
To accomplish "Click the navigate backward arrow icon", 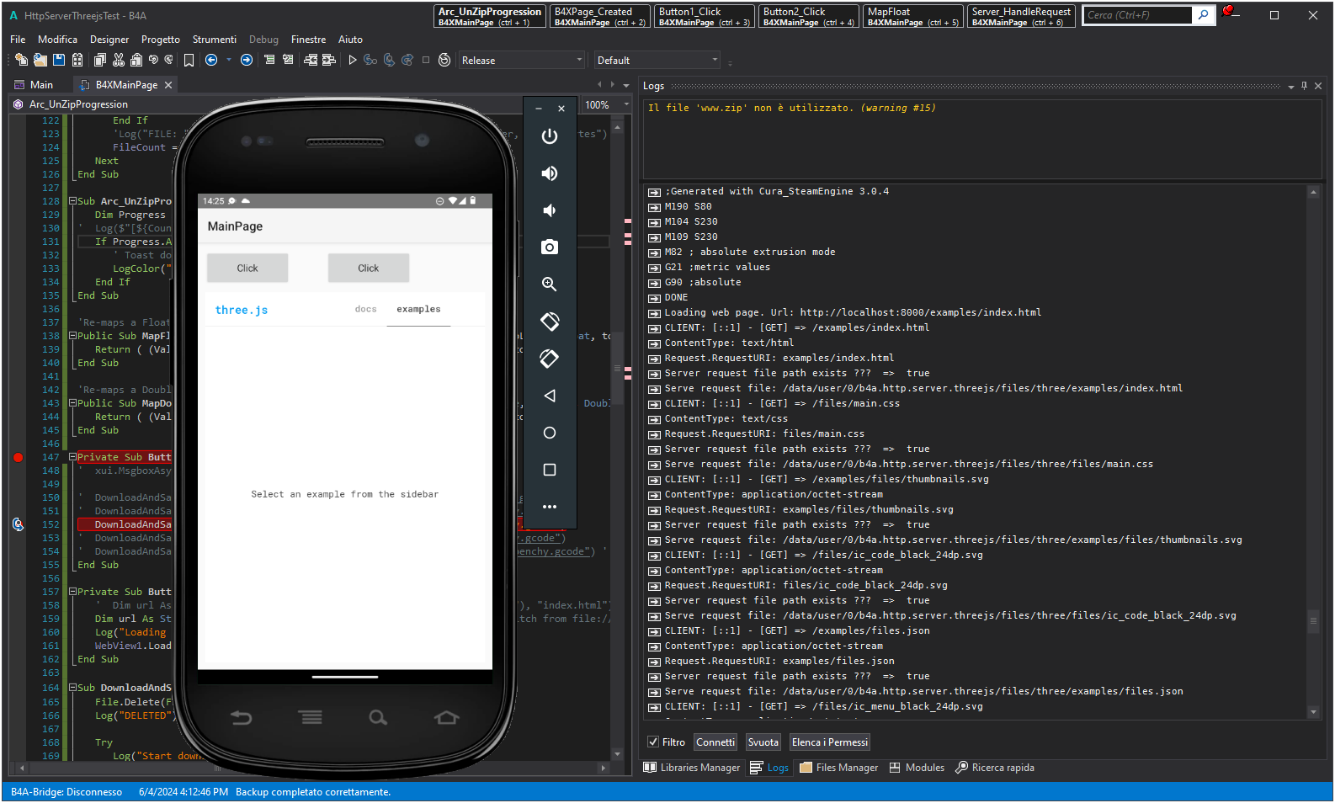I will click(211, 60).
